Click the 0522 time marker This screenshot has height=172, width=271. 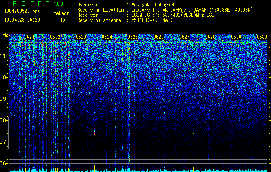[55, 37]
